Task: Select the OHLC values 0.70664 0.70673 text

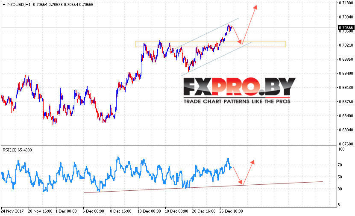Action: click(48, 5)
